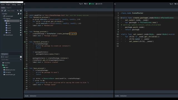Open FileSystem dock three-dot options menu
The width and height of the screenshot is (178, 100).
[22, 54]
